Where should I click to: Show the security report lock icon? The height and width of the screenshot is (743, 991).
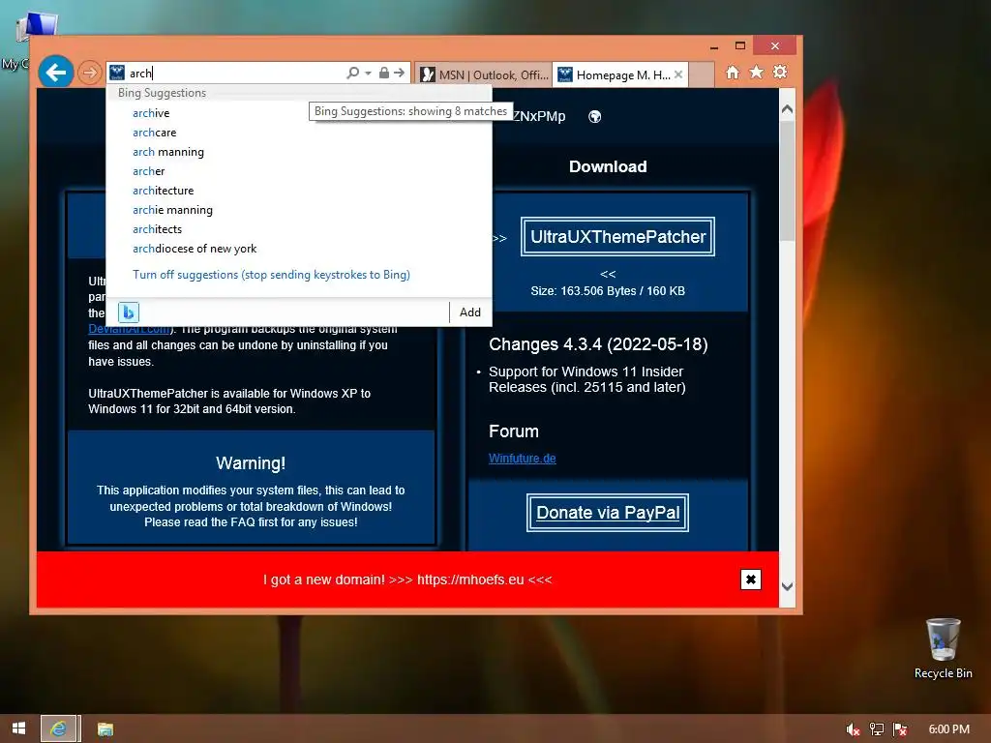[x=383, y=73]
